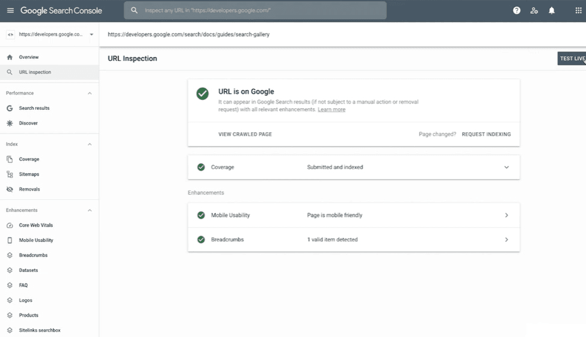Collapse the Index sidebar section
586x337 pixels.
coord(90,144)
